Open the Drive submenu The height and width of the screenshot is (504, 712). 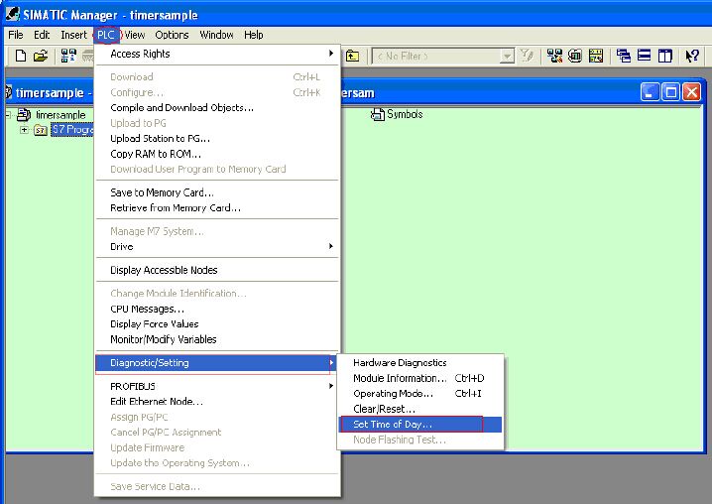(x=217, y=246)
